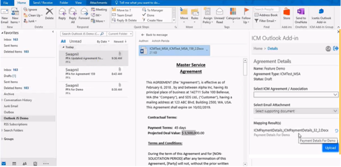Image resolution: width=341 pixels, height=167 pixels.
Task: Open the By Date sort dropdown
Action: (103, 42)
